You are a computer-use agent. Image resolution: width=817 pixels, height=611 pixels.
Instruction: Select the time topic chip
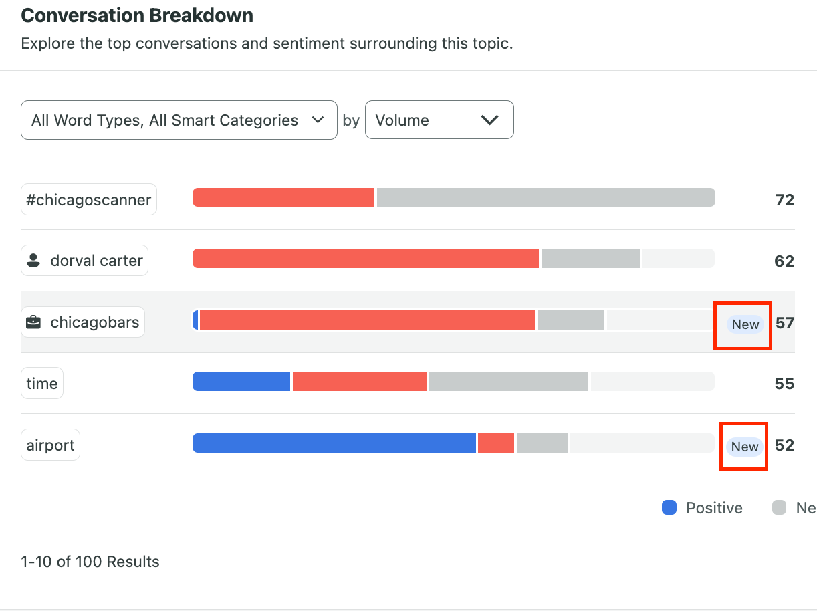click(x=41, y=383)
